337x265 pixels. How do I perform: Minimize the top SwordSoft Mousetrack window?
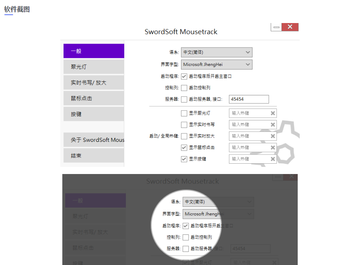[276, 27]
